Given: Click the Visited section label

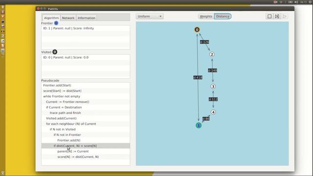Looking at the screenshot, I should pos(46,52).
